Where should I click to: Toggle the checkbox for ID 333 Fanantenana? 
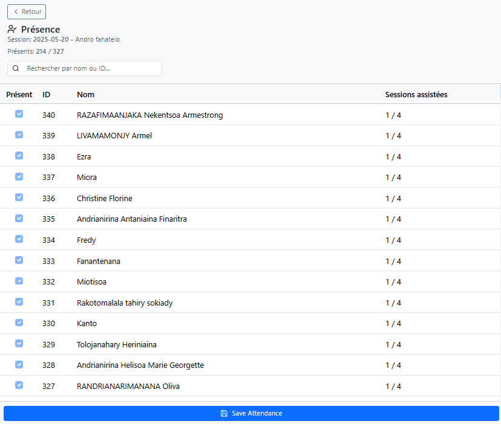[x=19, y=260]
